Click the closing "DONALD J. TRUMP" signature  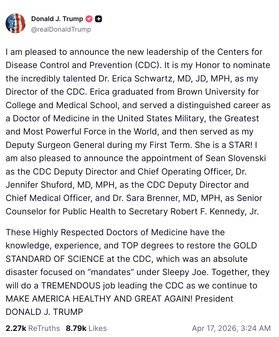pyautogui.click(x=44, y=312)
